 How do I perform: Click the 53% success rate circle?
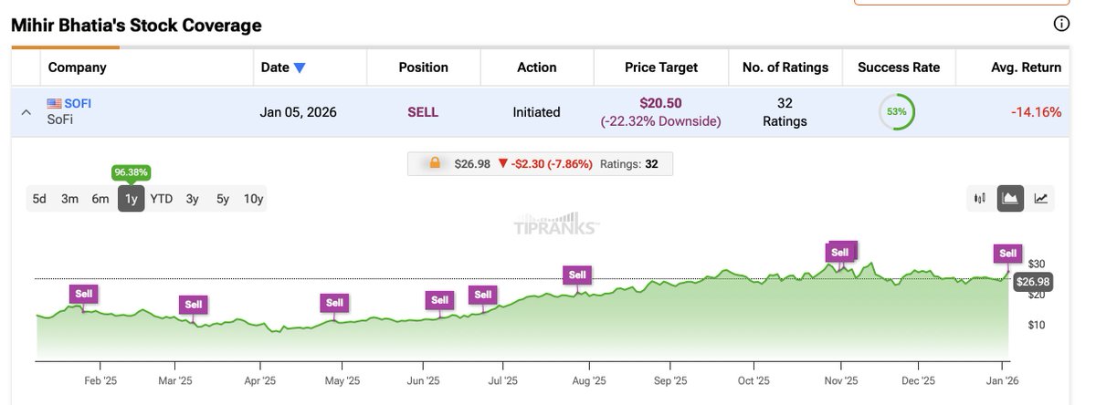pos(896,112)
